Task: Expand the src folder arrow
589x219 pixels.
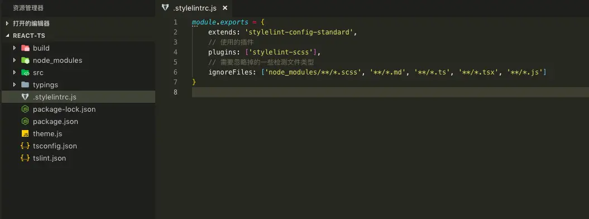Action: [15, 72]
